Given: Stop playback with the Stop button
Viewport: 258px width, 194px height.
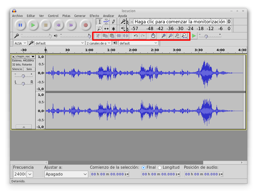Looking at the screenshot, I should click(46, 25).
